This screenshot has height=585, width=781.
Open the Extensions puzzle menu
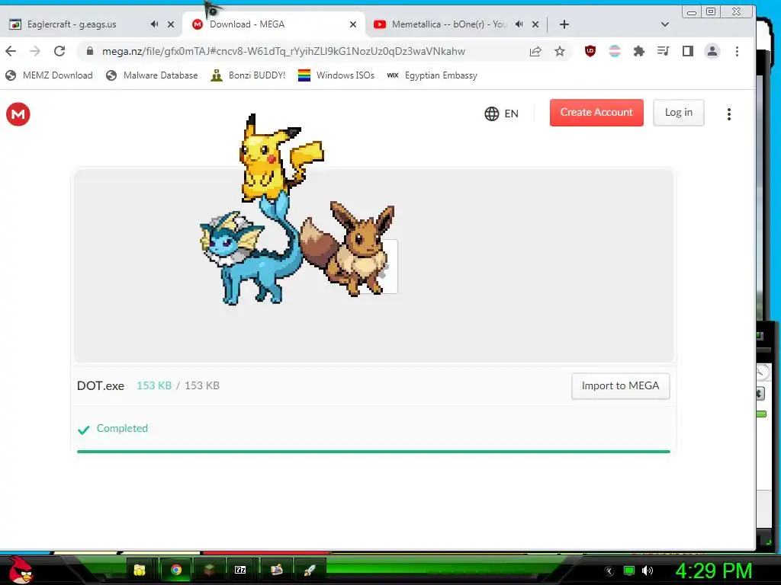click(x=639, y=51)
